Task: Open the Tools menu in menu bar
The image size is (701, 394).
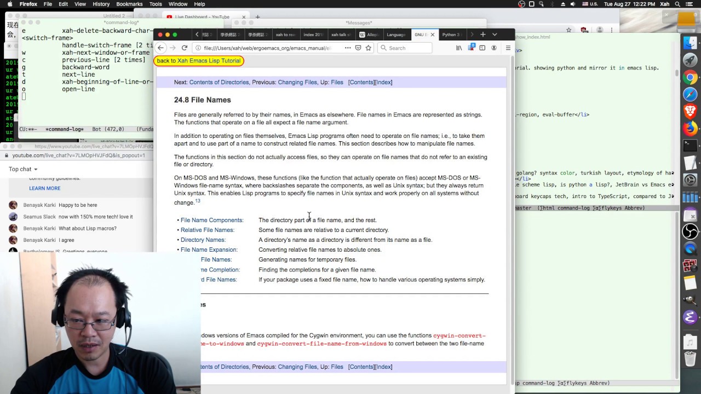Action: (156, 4)
